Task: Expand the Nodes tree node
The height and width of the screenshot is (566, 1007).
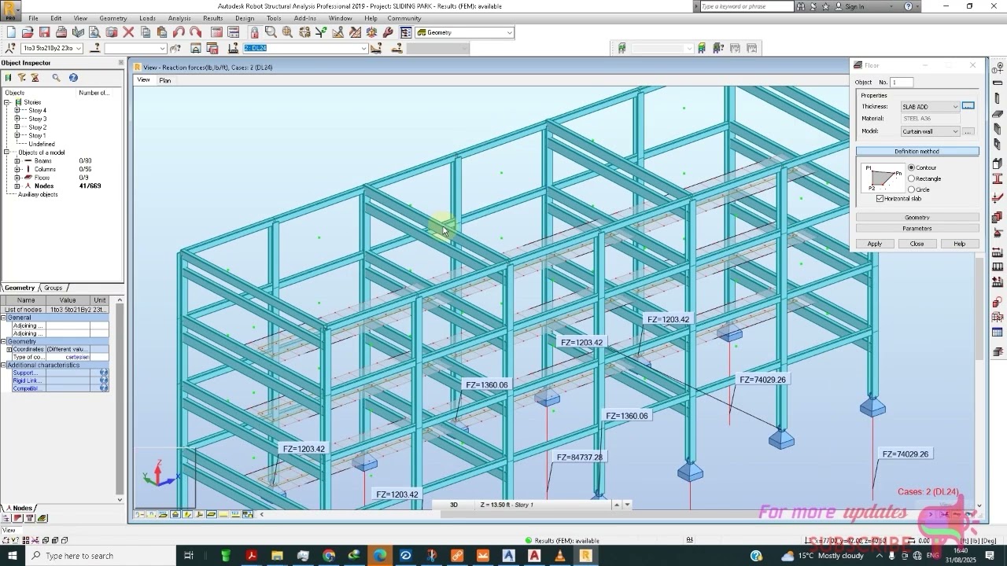Action: pos(17,186)
